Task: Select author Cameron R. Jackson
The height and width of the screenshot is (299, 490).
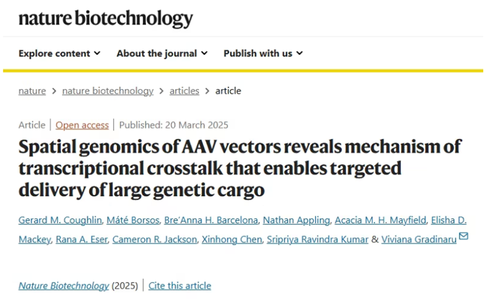Action: pyautogui.click(x=155, y=240)
